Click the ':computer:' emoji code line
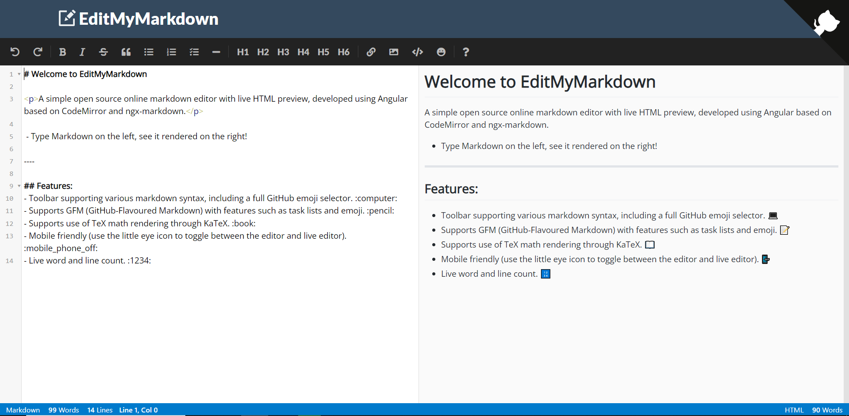 click(x=211, y=198)
